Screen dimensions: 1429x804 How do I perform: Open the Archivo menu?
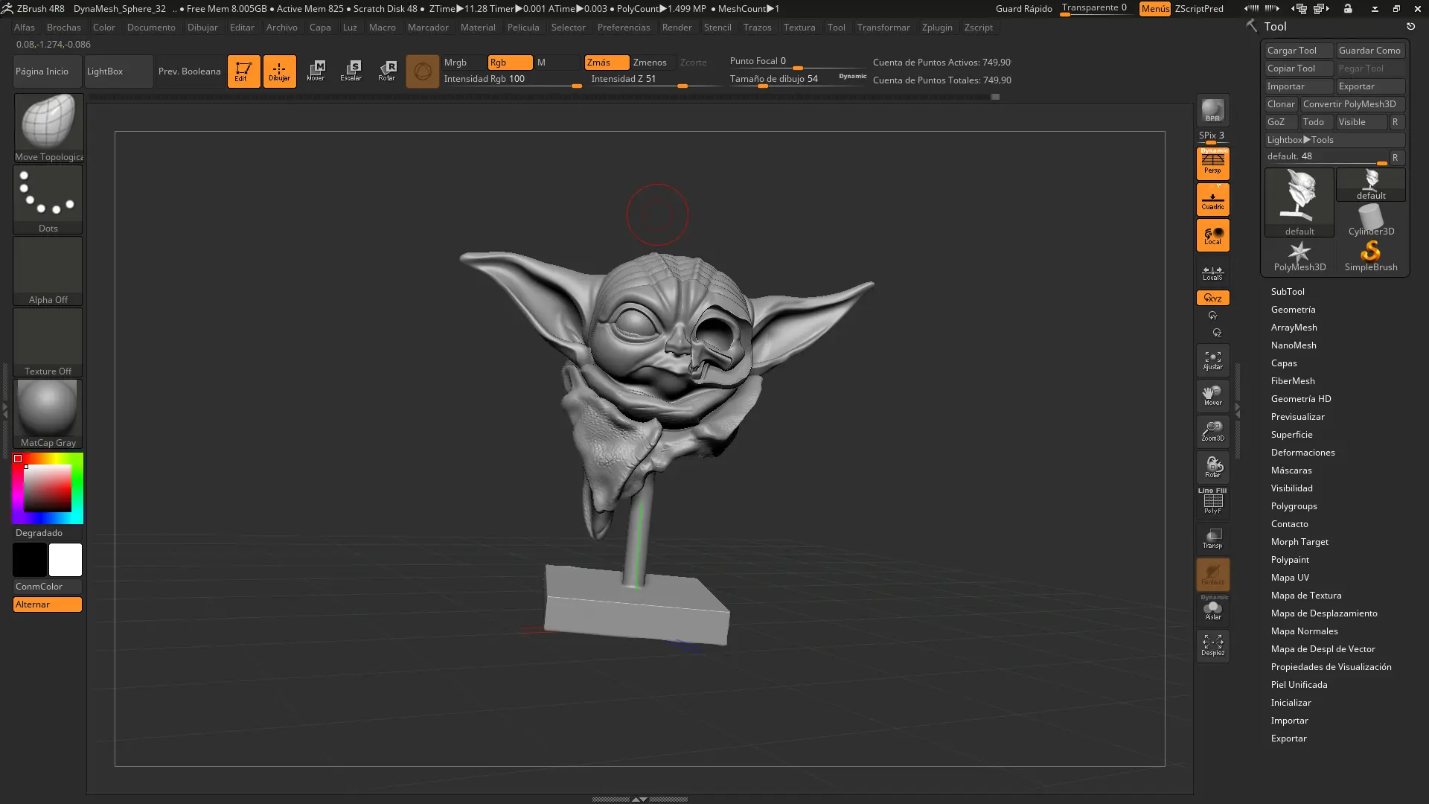(282, 28)
